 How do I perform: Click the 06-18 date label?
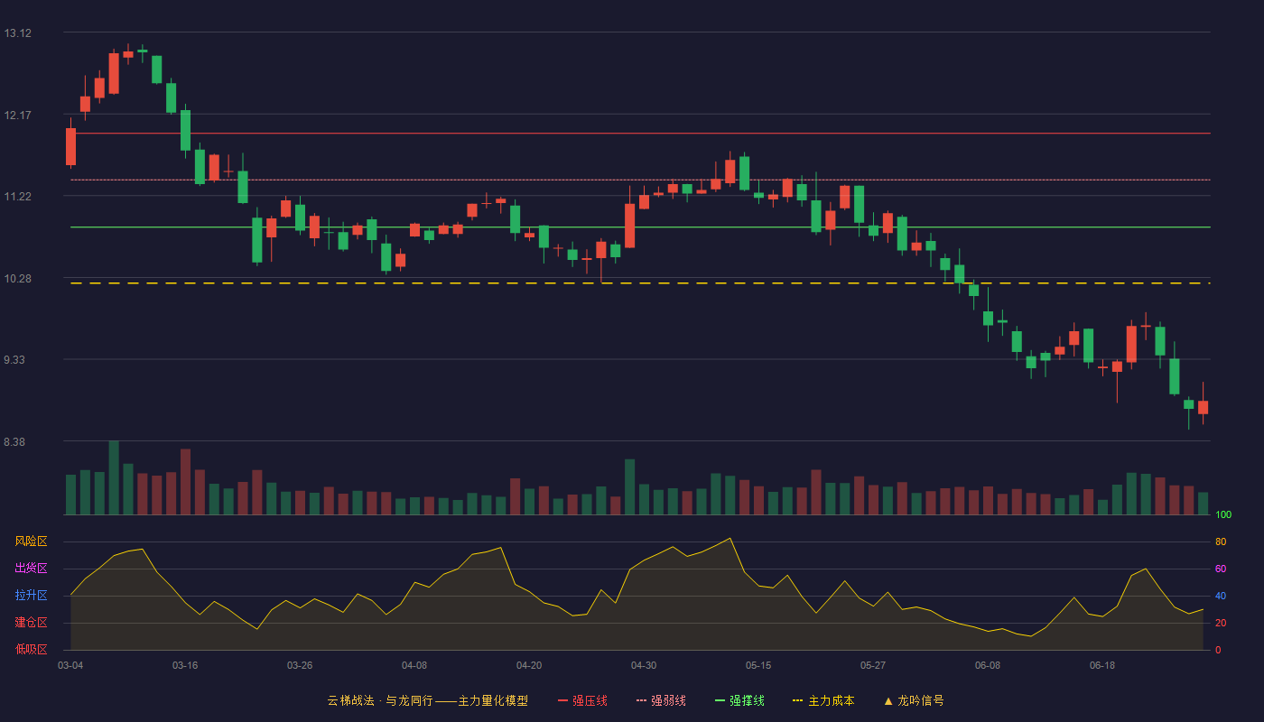[1102, 665]
